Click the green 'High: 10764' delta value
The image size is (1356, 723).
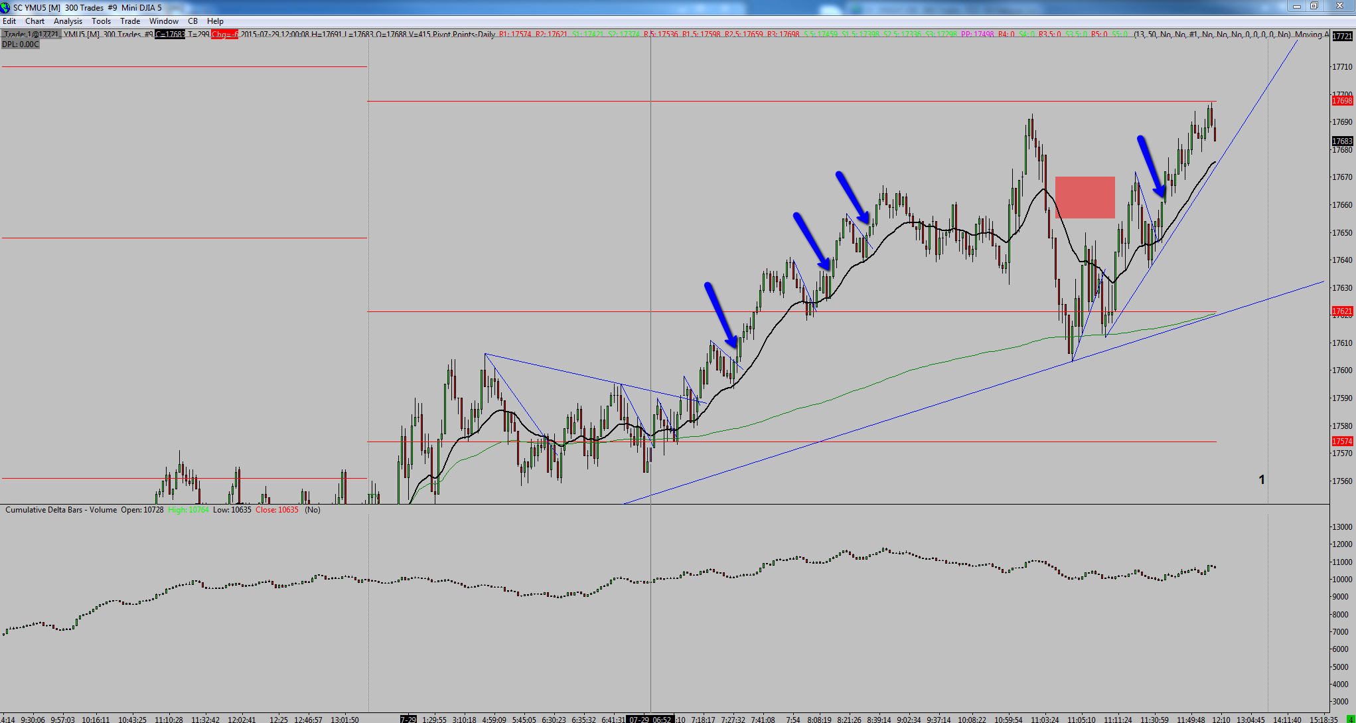pos(188,510)
